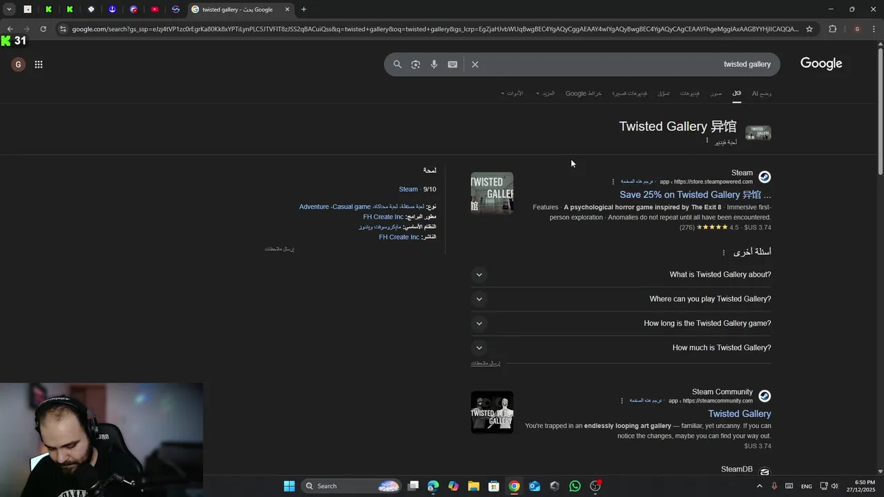Translate the Steam result page link
The height and width of the screenshot is (497, 884).
637,182
